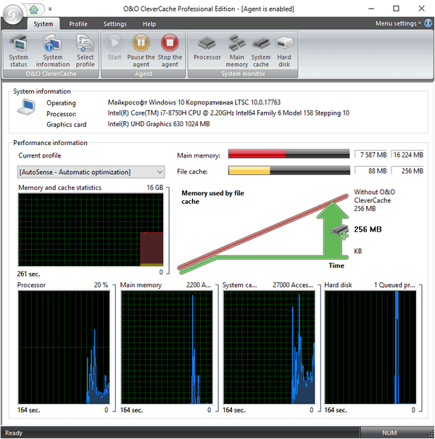This screenshot has width=435, height=439.
Task: Click the System cache access graph
Action: pyautogui.click(x=269, y=347)
